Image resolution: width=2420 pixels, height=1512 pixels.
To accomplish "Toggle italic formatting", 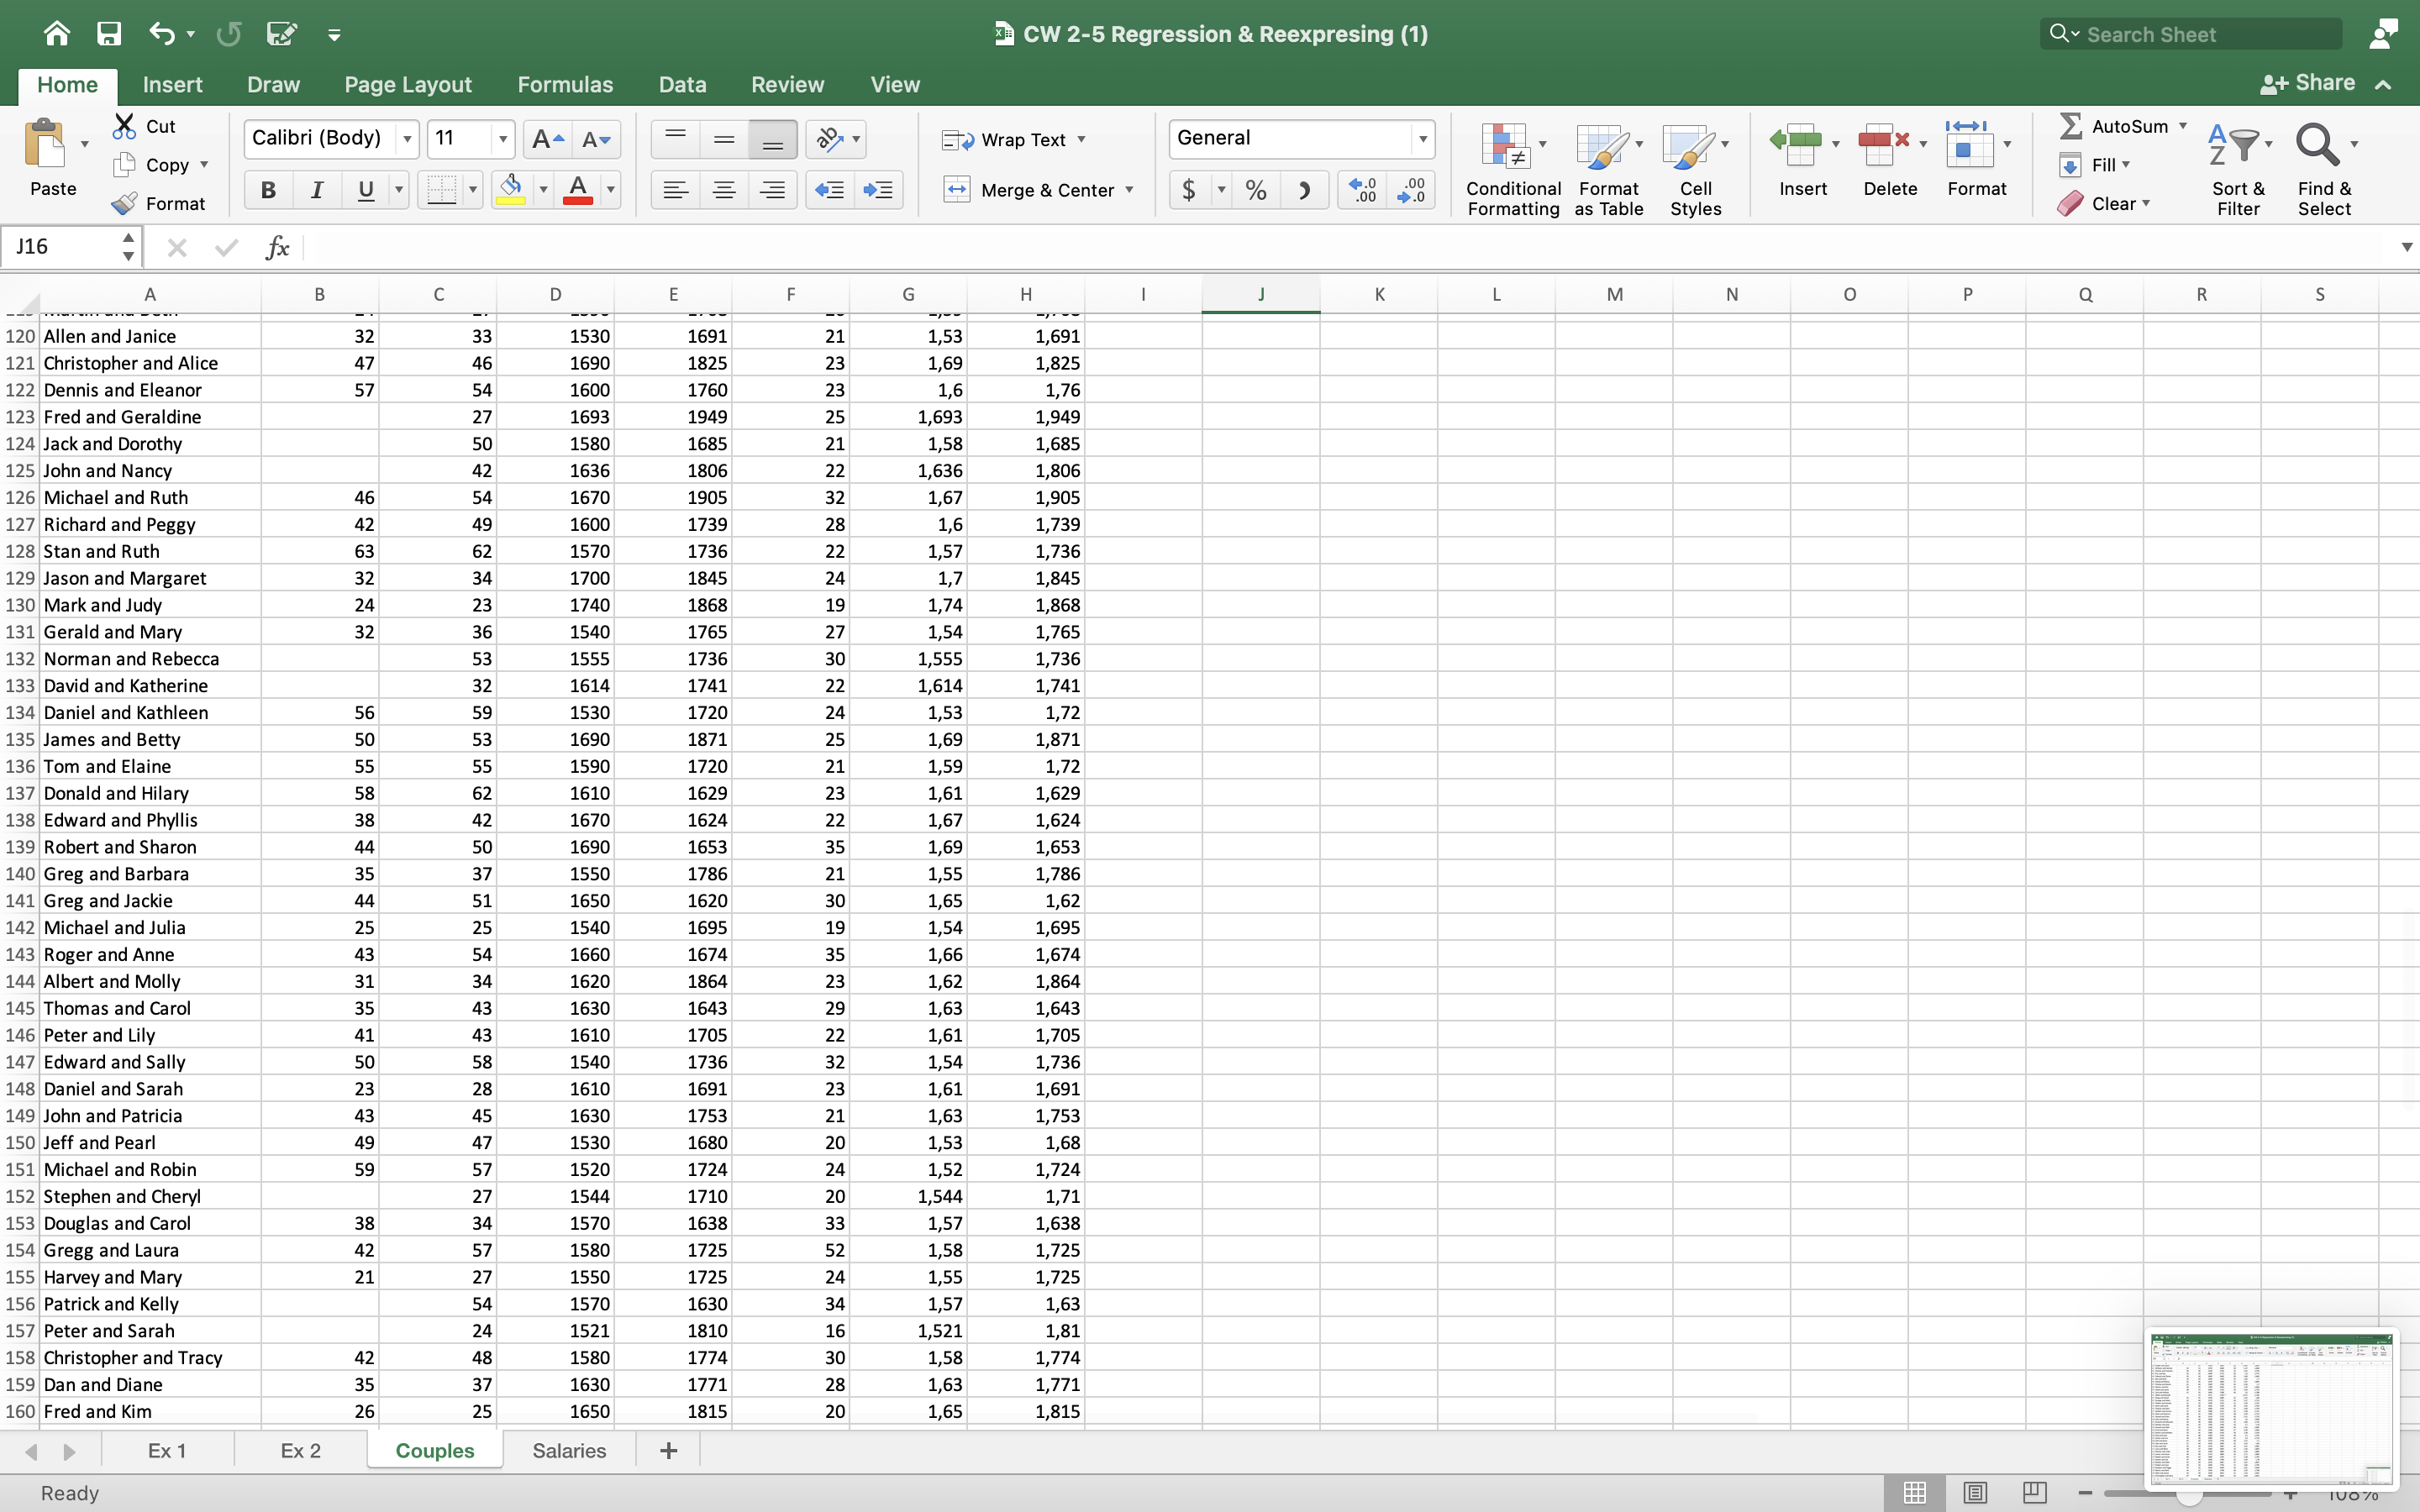I will pyautogui.click(x=316, y=189).
